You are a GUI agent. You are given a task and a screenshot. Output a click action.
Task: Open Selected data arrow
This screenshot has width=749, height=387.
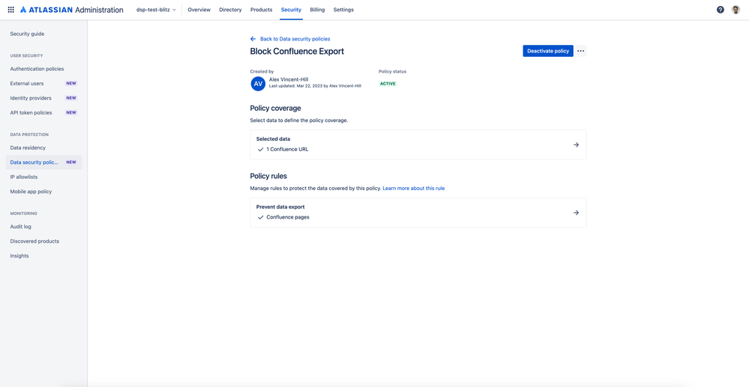pyautogui.click(x=576, y=144)
